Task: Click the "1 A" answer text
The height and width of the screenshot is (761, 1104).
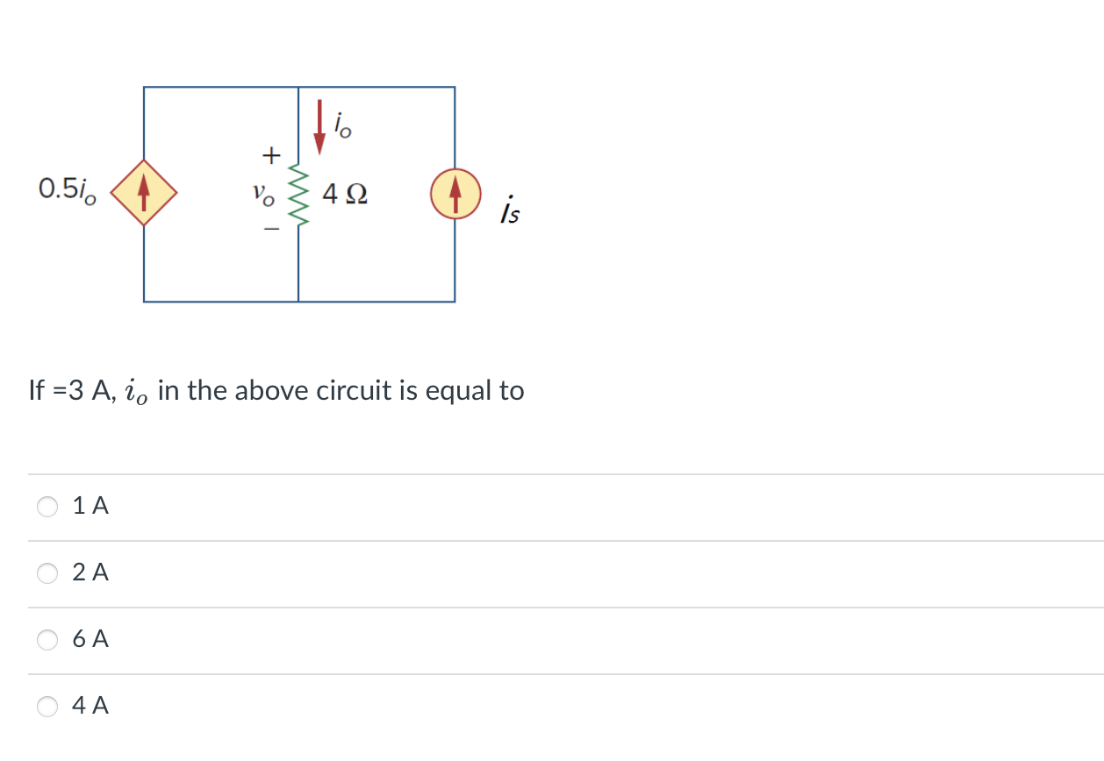Action: click(x=91, y=506)
